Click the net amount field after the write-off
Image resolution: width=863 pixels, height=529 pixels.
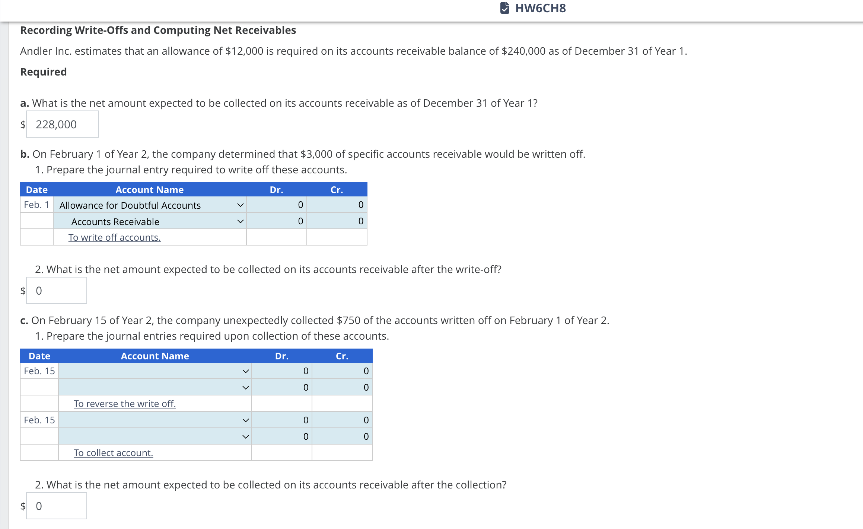[56, 290]
